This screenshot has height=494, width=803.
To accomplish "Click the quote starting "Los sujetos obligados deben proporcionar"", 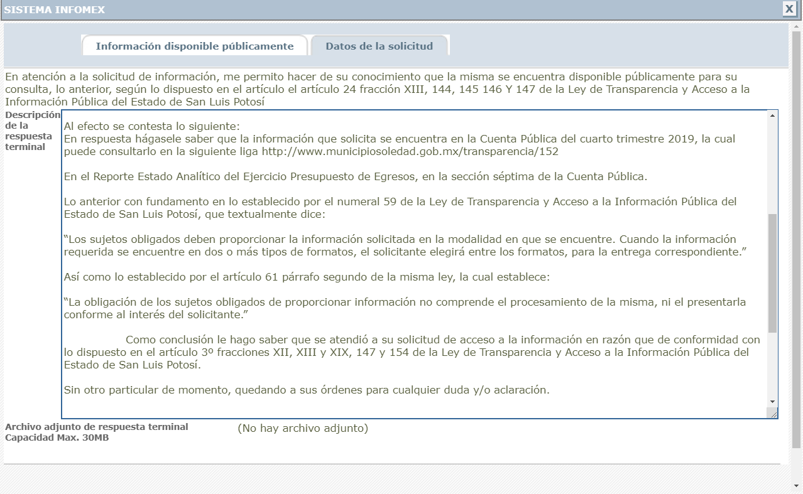I will [x=405, y=245].
